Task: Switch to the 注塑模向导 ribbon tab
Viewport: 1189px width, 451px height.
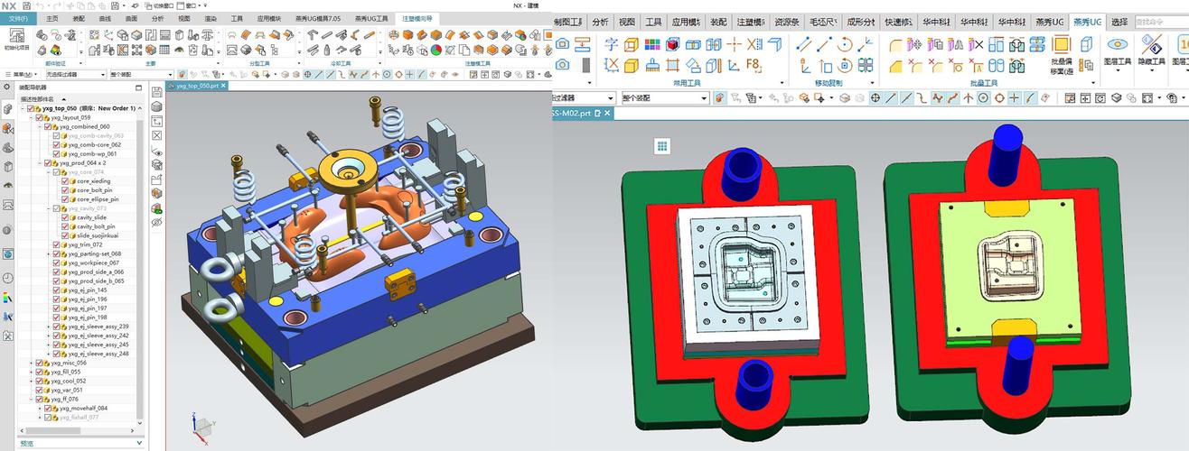Action: tap(417, 18)
